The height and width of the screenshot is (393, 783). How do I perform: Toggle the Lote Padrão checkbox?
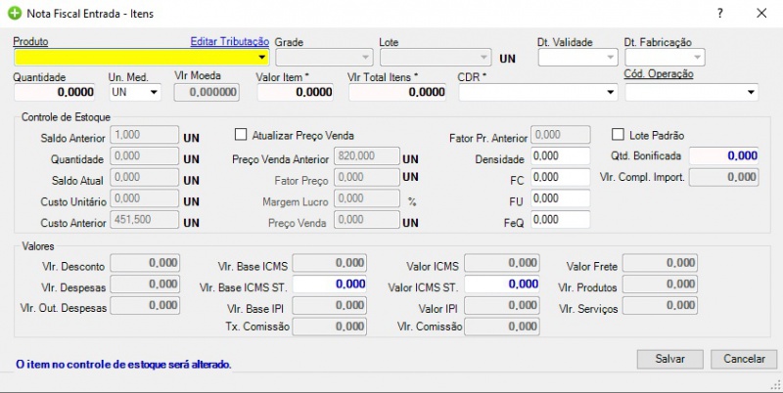click(618, 135)
